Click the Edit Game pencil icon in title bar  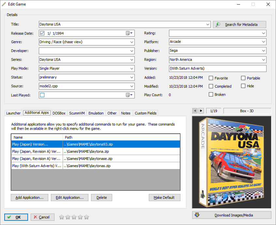click(4, 4)
